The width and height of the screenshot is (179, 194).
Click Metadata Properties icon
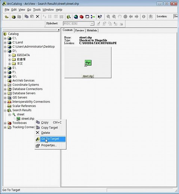(x=104, y=24)
